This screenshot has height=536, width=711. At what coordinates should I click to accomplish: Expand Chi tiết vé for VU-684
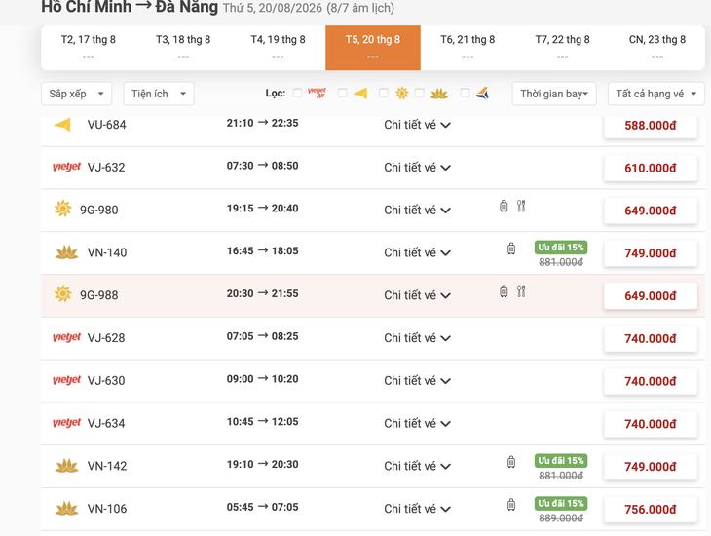pyautogui.click(x=417, y=125)
